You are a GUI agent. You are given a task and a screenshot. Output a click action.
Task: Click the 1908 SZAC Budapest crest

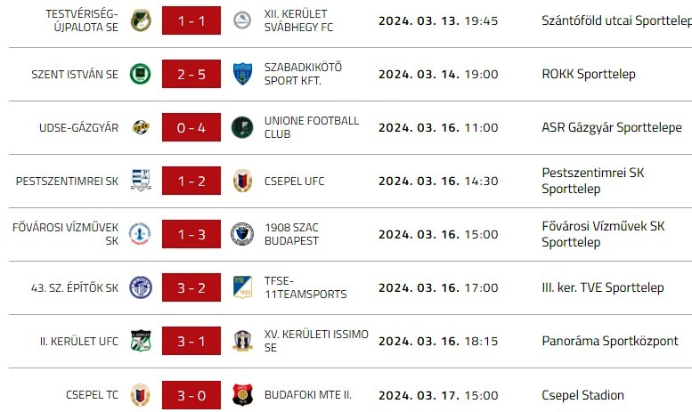242,234
